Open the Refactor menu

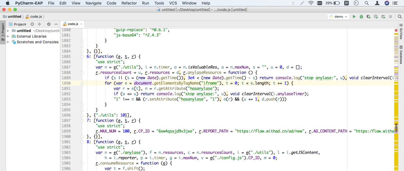tap(129, 3)
